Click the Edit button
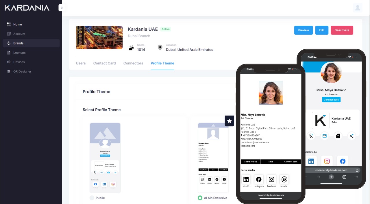 pos(322,30)
